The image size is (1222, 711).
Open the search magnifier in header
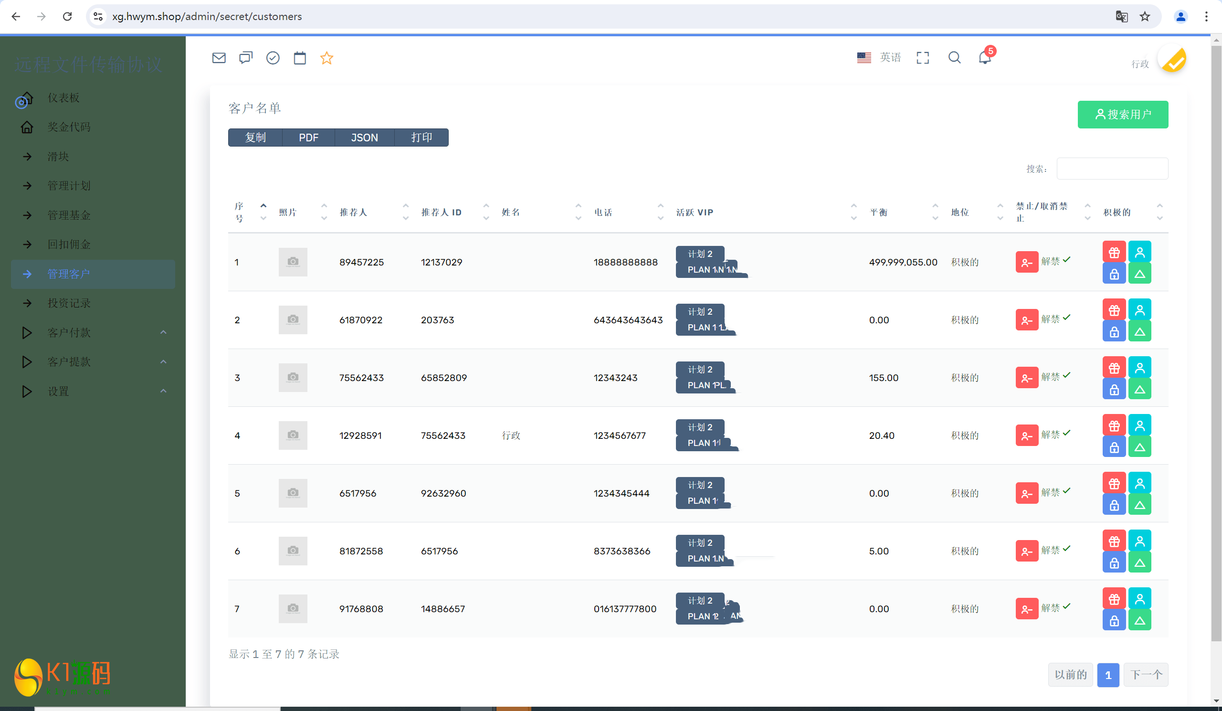pyautogui.click(x=954, y=58)
